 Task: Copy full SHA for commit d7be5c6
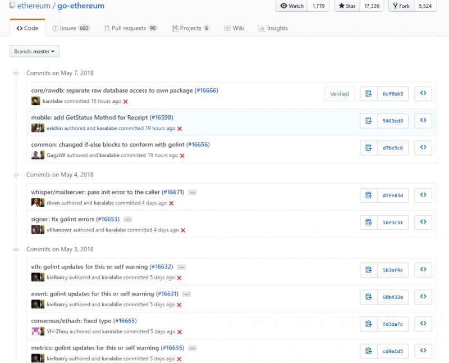tap(369, 148)
